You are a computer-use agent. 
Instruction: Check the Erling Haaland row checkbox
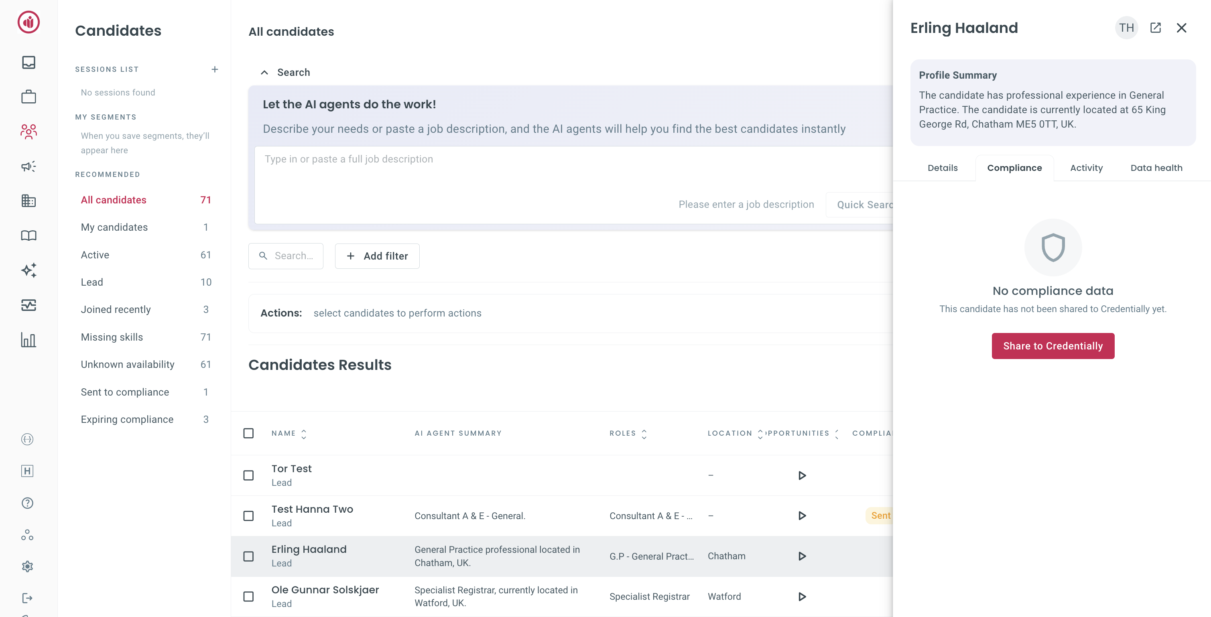[248, 556]
